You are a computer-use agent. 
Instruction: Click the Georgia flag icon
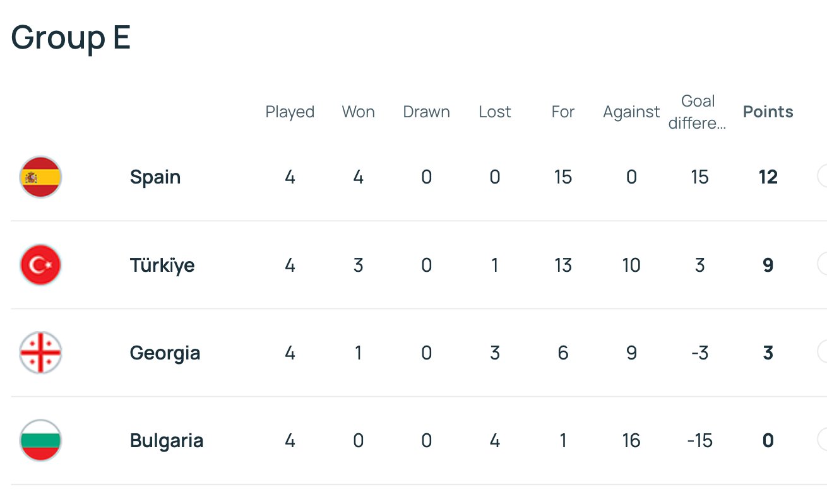pyautogui.click(x=40, y=353)
